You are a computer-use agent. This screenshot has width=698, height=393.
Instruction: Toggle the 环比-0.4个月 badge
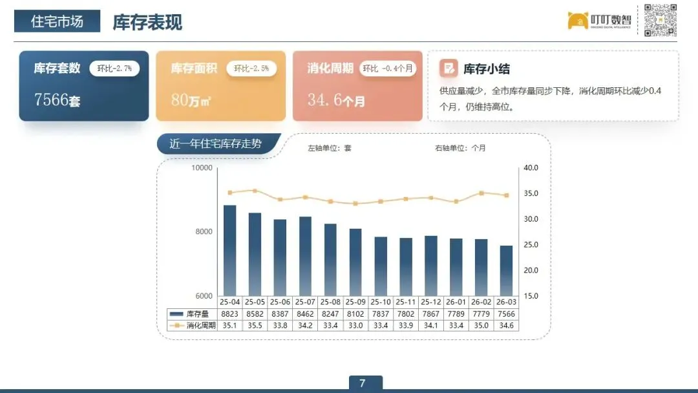388,67
